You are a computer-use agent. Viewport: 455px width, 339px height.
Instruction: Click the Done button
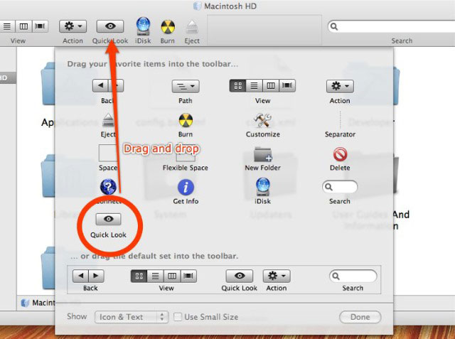click(x=360, y=317)
